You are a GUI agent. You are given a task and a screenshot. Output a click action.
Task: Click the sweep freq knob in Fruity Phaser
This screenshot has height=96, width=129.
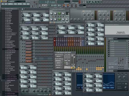21,29
